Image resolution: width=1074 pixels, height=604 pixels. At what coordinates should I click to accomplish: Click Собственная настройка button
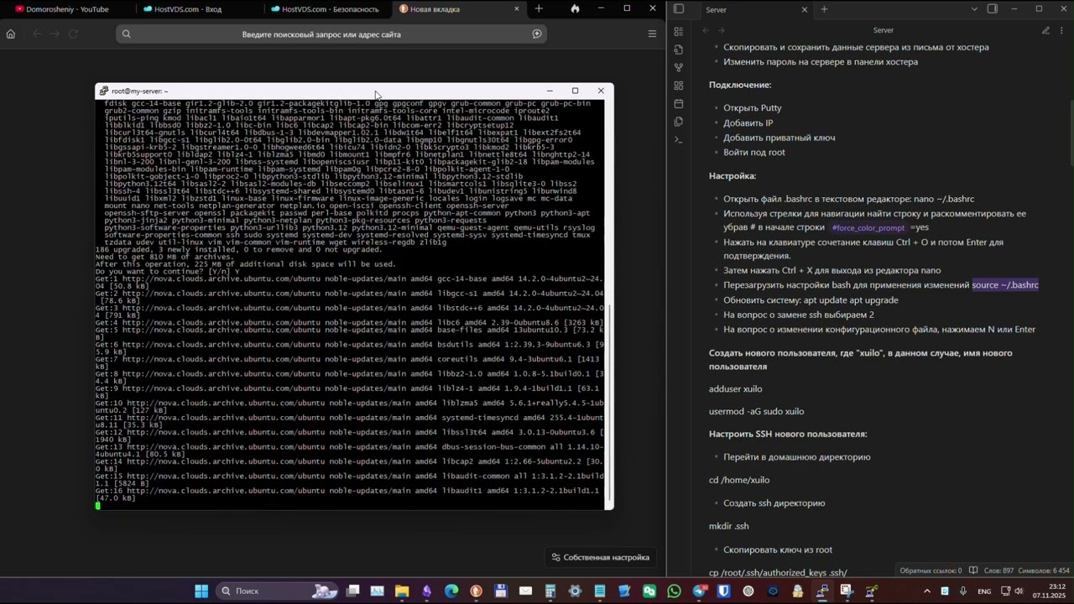pyautogui.click(x=600, y=557)
